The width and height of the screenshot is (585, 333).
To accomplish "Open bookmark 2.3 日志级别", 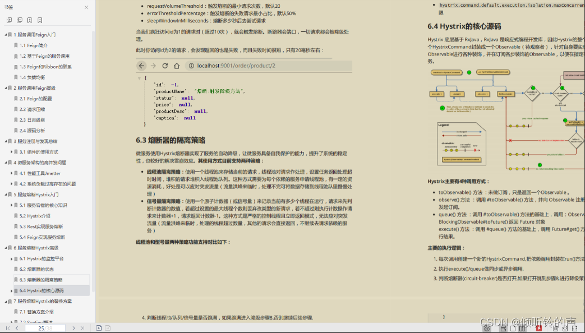I will click(32, 120).
